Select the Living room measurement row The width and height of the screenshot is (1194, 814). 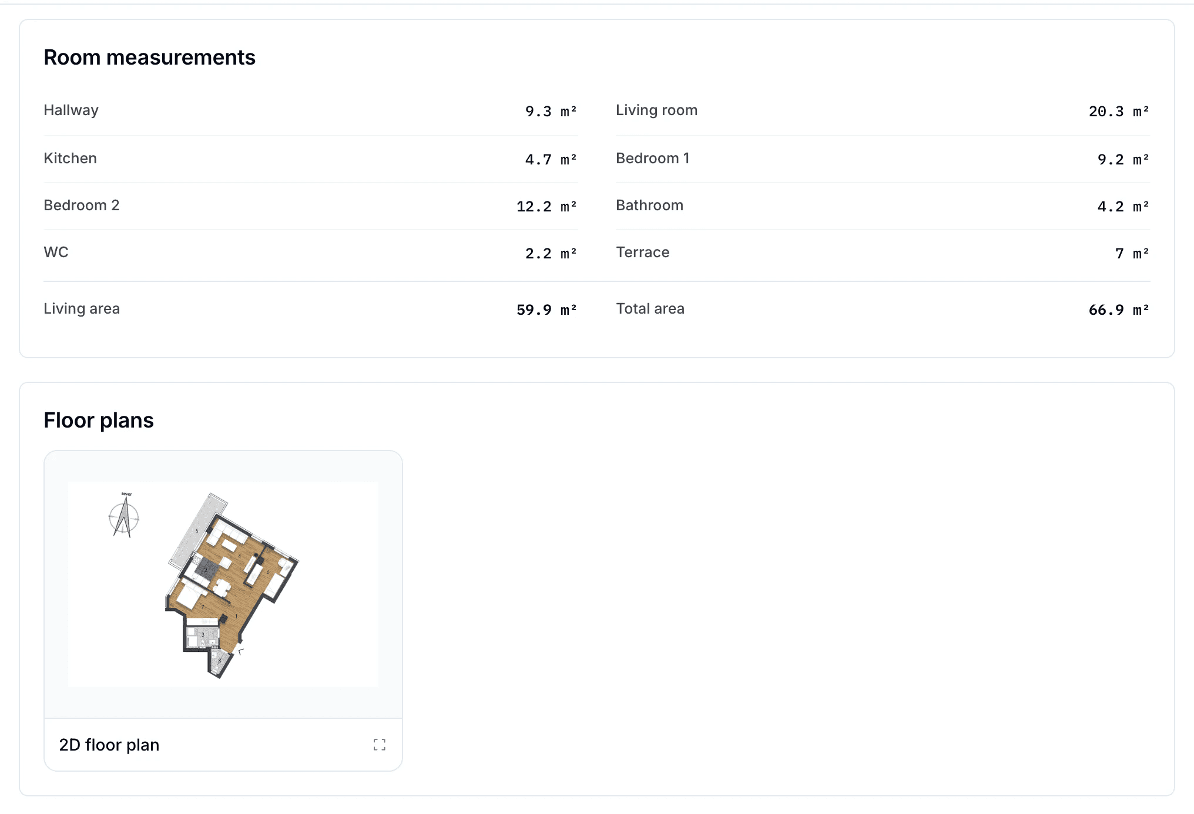(883, 111)
